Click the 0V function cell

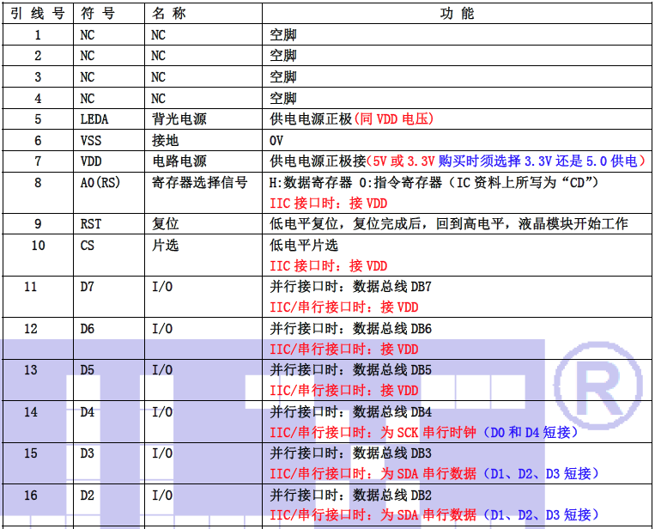coord(276,141)
